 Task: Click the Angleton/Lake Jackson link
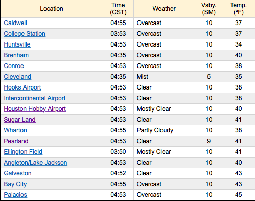pos(35,163)
